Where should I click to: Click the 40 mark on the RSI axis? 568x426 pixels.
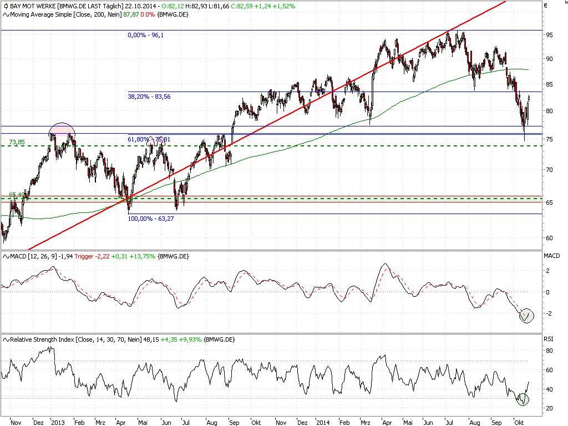550,389
